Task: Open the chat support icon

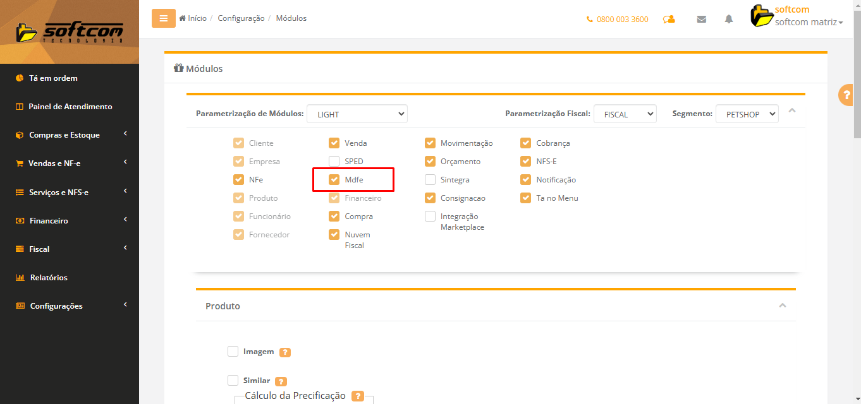Action: click(669, 19)
